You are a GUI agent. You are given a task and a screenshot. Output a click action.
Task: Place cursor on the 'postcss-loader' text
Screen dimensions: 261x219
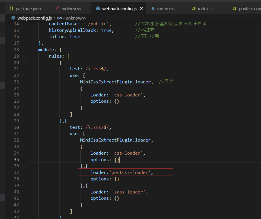[x=130, y=172]
